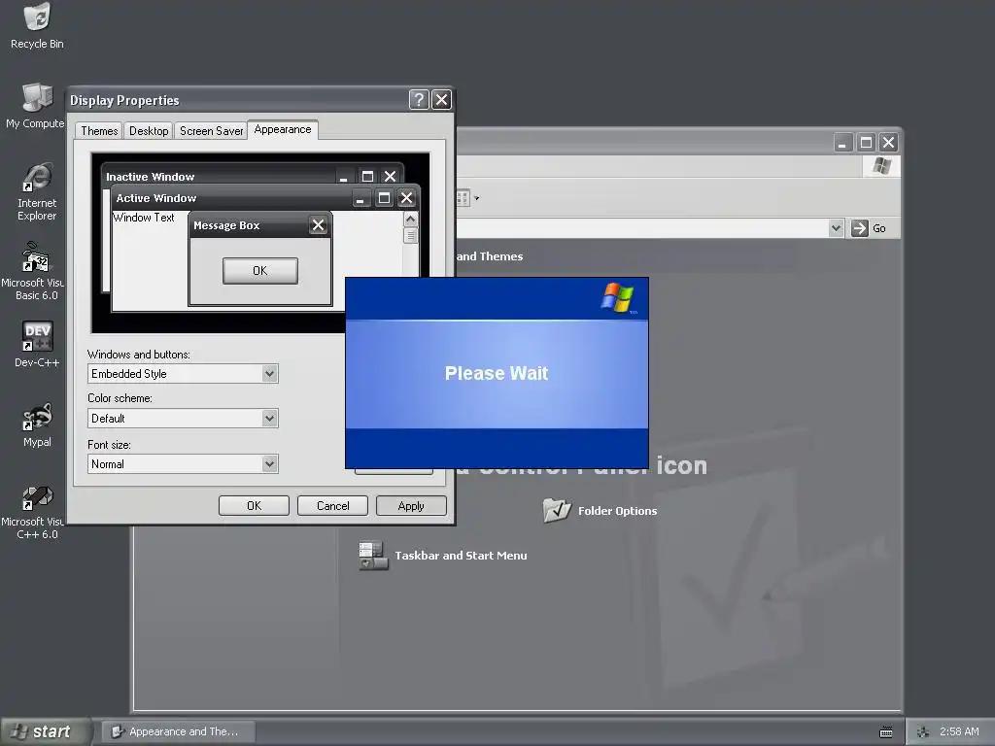Screen dimensions: 995x746
Task: Switch to the Themes tab
Action: click(x=99, y=131)
